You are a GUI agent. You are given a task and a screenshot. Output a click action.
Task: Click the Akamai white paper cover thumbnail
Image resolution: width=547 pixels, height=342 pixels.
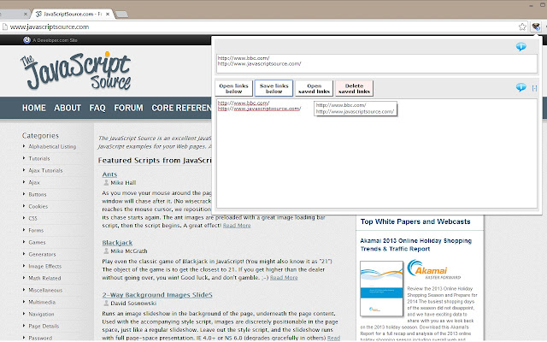click(381, 289)
